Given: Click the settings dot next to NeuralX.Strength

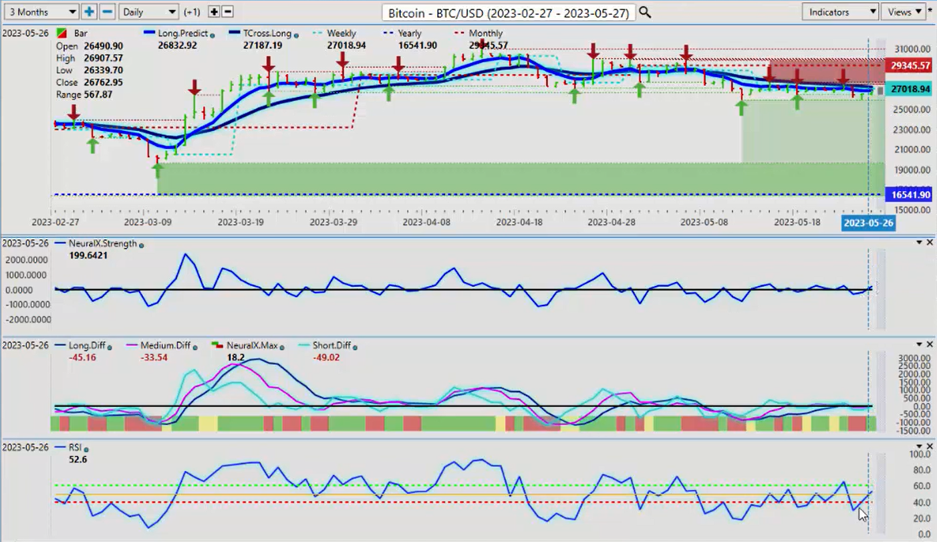Looking at the screenshot, I should pyautogui.click(x=141, y=245).
